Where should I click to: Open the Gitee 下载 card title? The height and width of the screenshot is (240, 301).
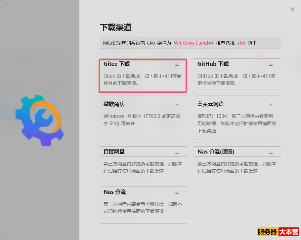pyautogui.click(x=116, y=64)
